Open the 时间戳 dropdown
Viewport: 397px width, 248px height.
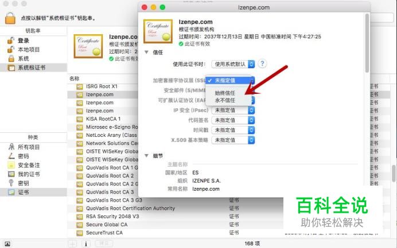click(233, 130)
